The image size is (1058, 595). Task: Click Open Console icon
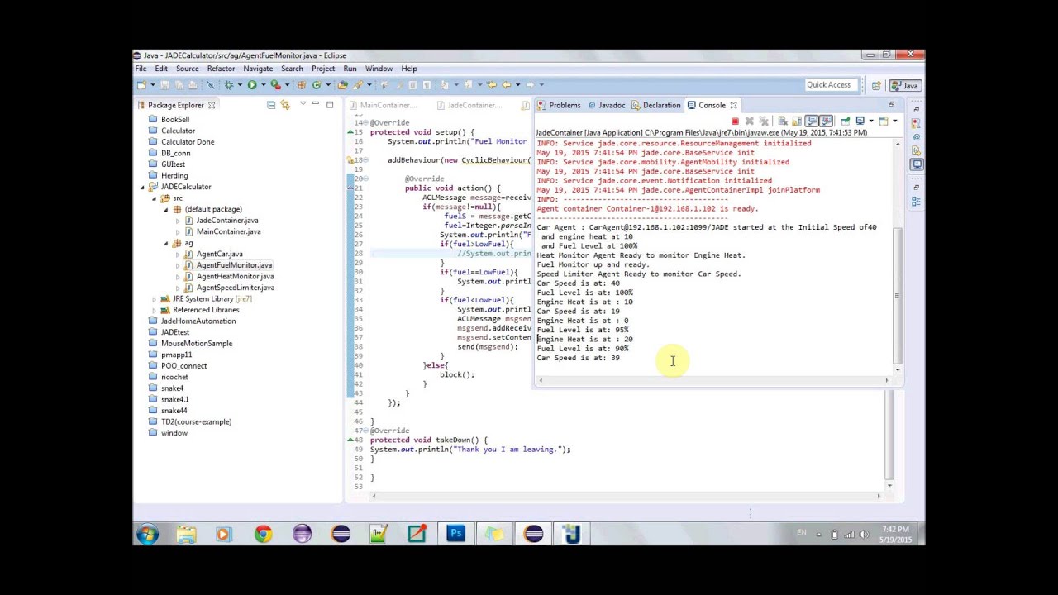(883, 121)
